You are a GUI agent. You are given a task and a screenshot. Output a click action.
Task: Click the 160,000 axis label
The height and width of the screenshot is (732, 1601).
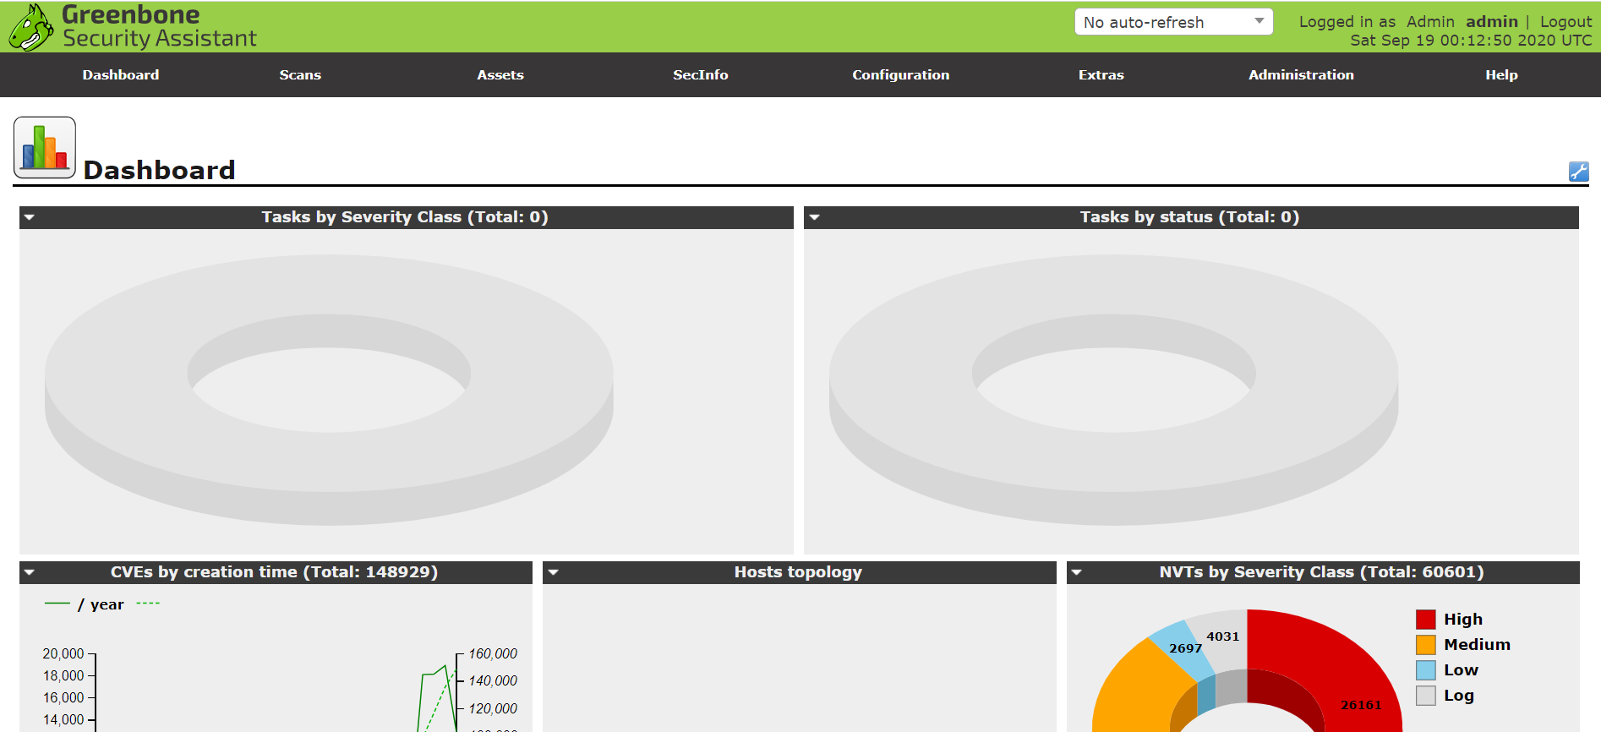tap(493, 653)
